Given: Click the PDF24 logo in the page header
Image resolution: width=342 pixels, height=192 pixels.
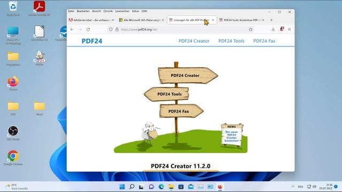Looking at the screenshot, I should [x=92, y=41].
